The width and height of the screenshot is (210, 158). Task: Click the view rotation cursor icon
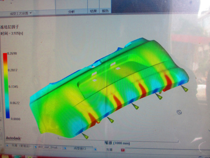click(179, 112)
